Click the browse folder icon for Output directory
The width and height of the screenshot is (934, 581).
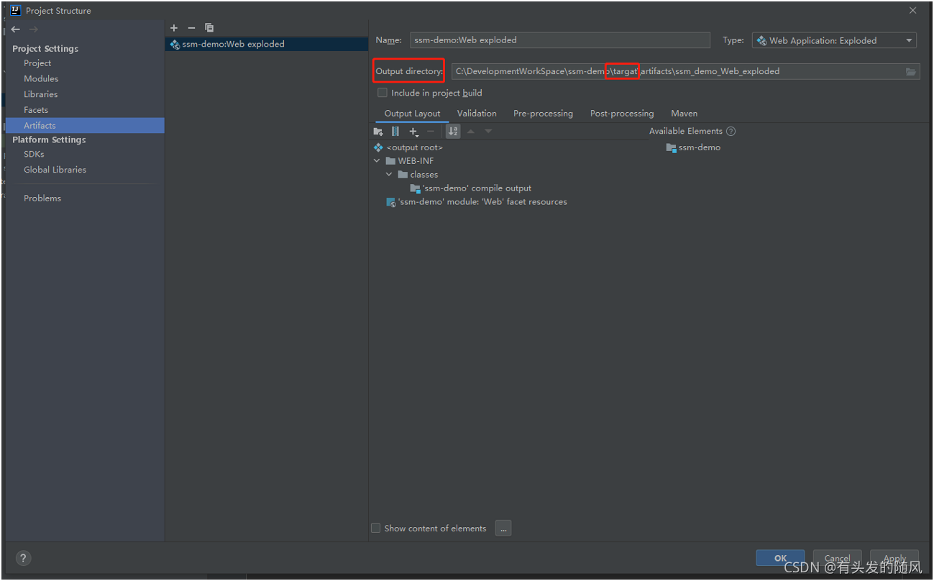911,71
